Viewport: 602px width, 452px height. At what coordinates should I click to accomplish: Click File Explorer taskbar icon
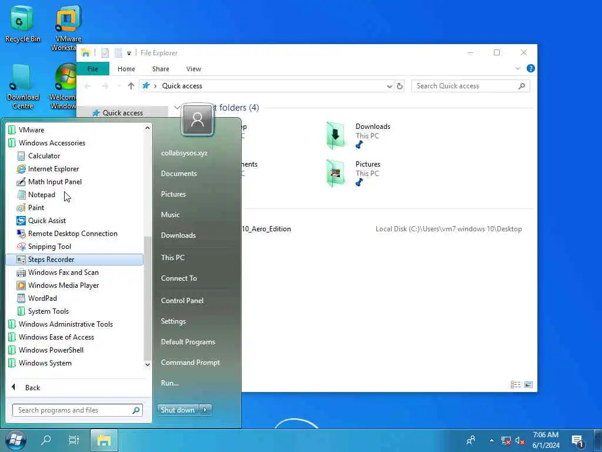pos(103,440)
